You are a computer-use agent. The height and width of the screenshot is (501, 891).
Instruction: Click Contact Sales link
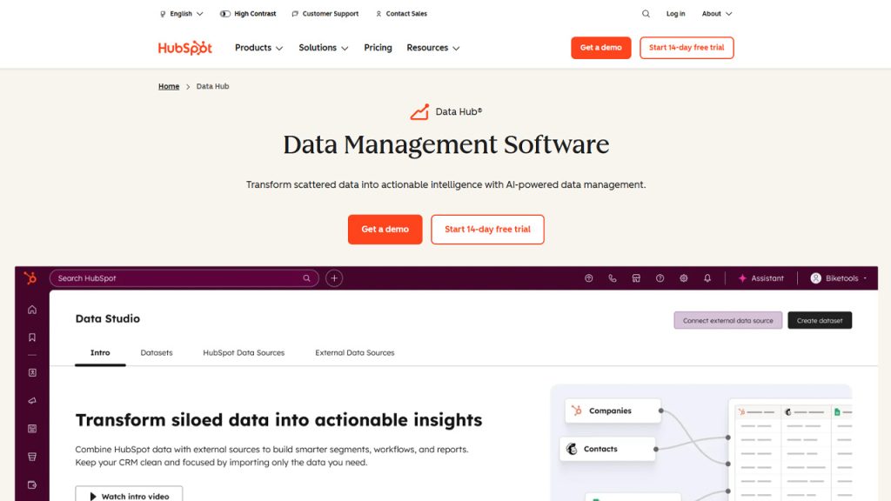[401, 14]
